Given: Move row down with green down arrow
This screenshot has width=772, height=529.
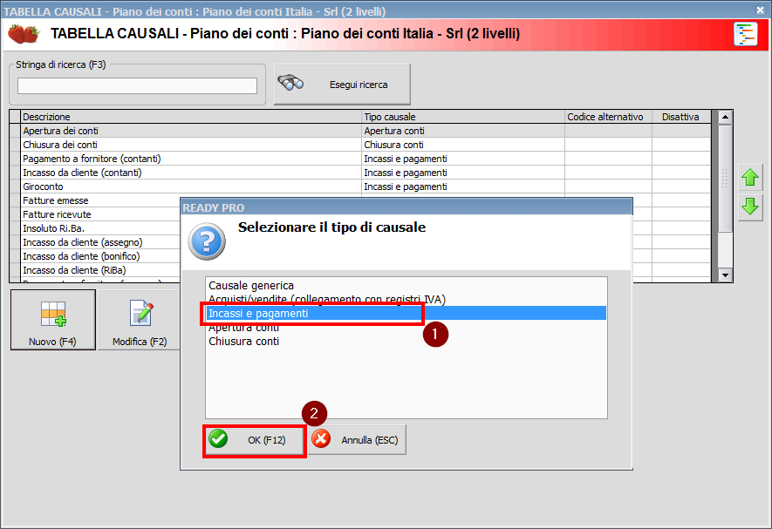Looking at the screenshot, I should click(x=749, y=207).
